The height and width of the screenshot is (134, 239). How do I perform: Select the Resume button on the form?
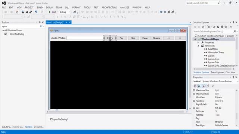[157, 38]
